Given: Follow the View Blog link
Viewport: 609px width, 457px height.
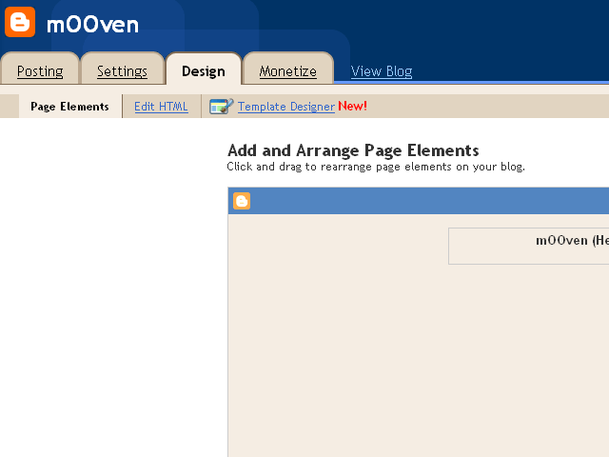Looking at the screenshot, I should pos(382,71).
